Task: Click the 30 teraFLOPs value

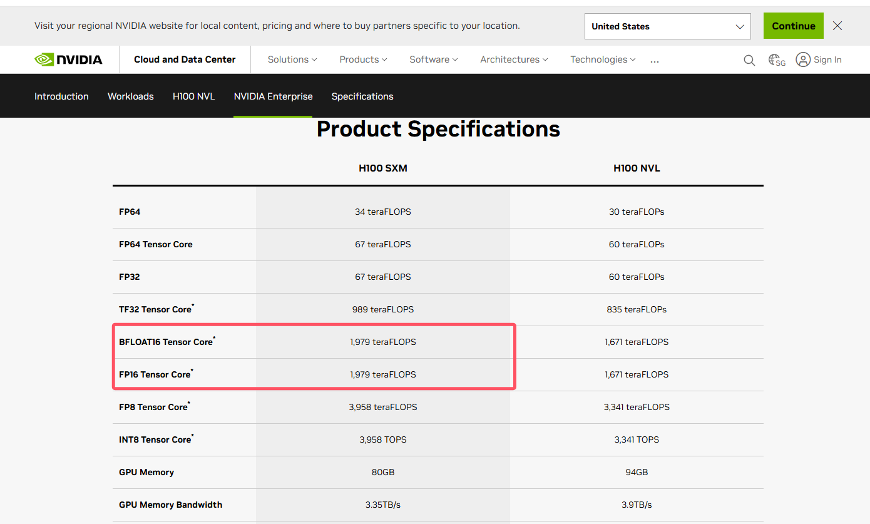Action: tap(637, 212)
